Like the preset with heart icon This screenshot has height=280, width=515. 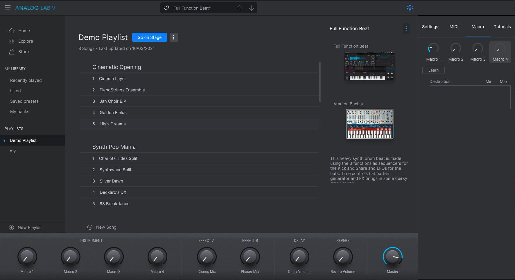166,8
